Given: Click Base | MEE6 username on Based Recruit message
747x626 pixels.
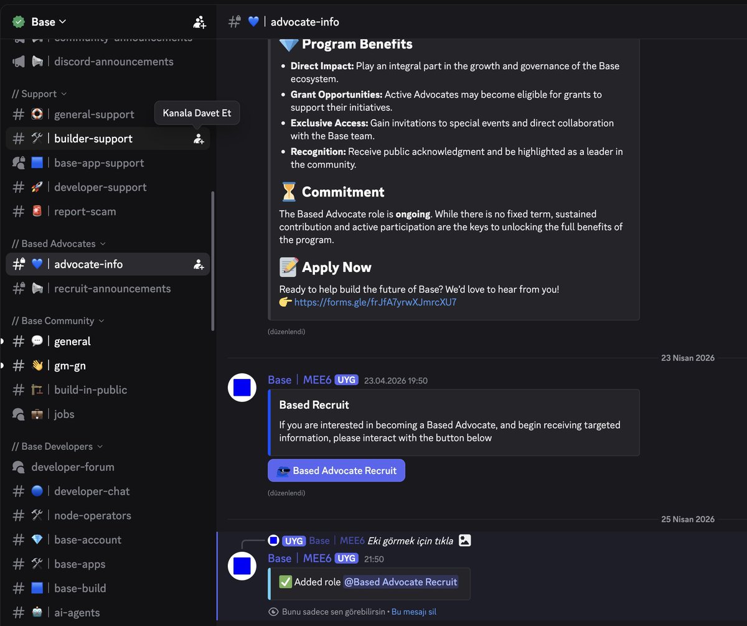Looking at the screenshot, I should coord(299,380).
